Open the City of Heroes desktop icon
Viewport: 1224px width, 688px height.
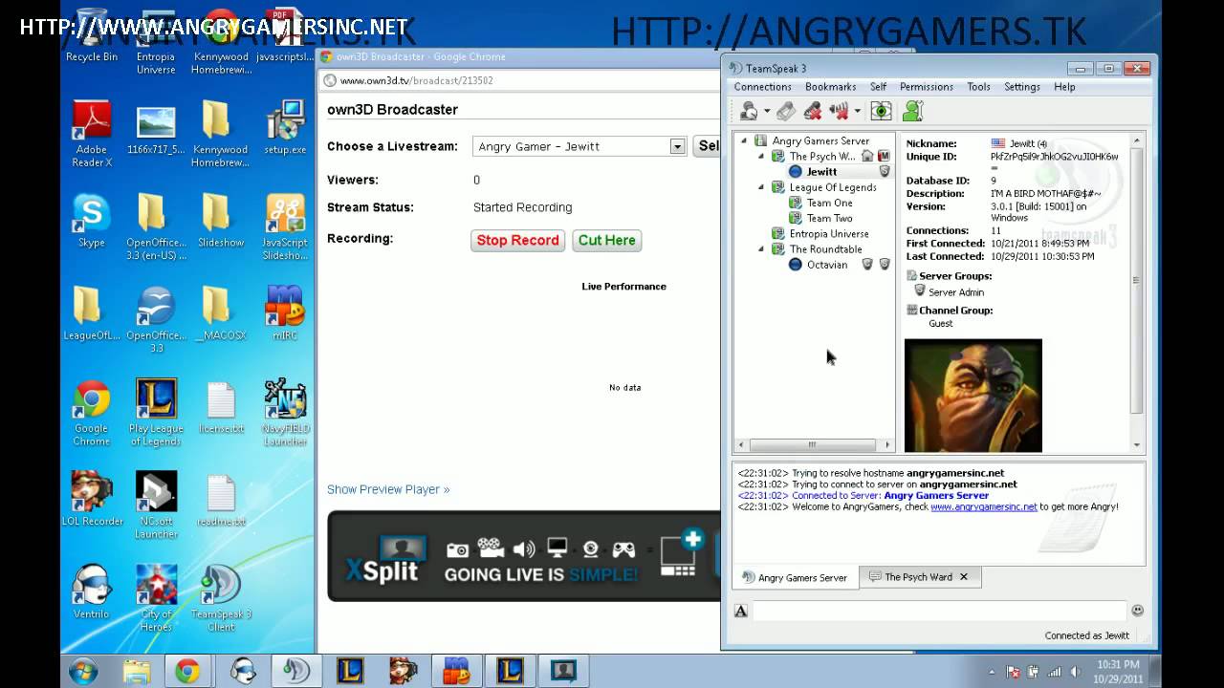156,598
